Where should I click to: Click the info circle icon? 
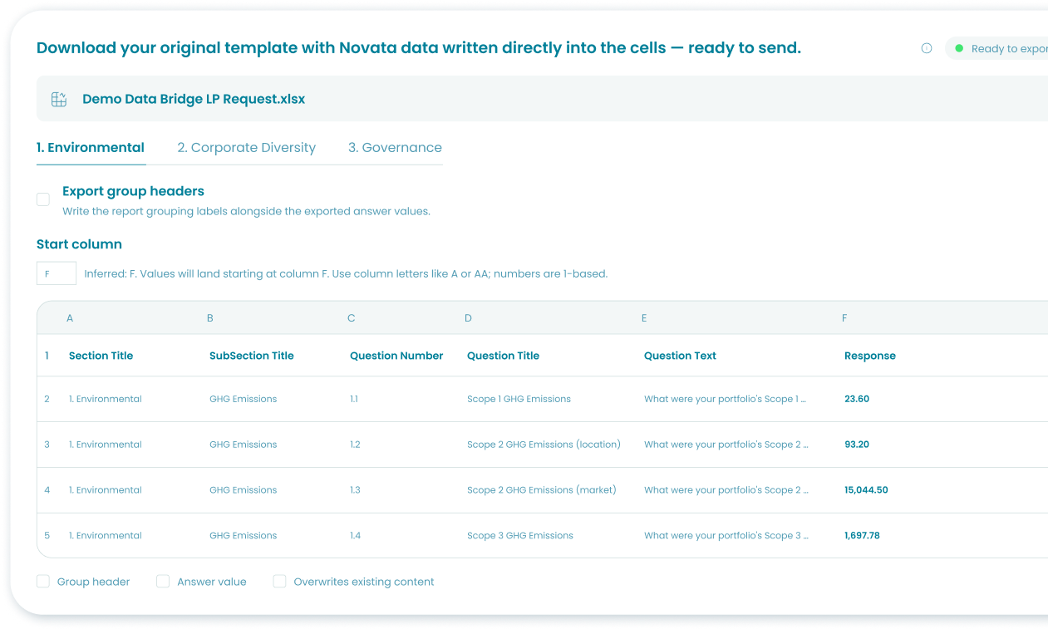click(x=927, y=48)
